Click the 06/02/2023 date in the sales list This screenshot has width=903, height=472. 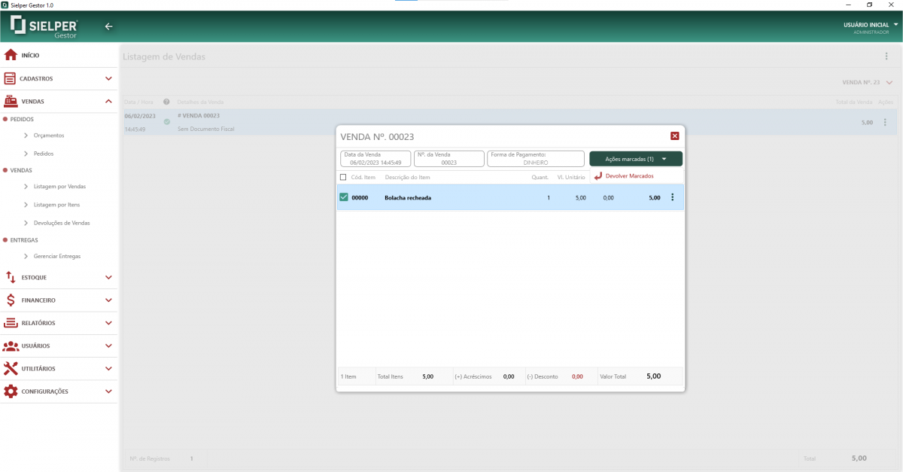pyautogui.click(x=140, y=116)
